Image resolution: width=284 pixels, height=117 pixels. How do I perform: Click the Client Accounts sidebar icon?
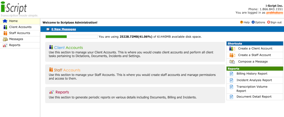click(x=5, y=27)
